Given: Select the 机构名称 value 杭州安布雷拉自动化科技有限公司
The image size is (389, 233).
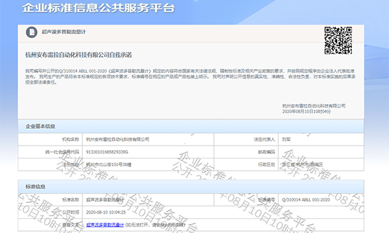Looking at the screenshot, I should [117, 139].
